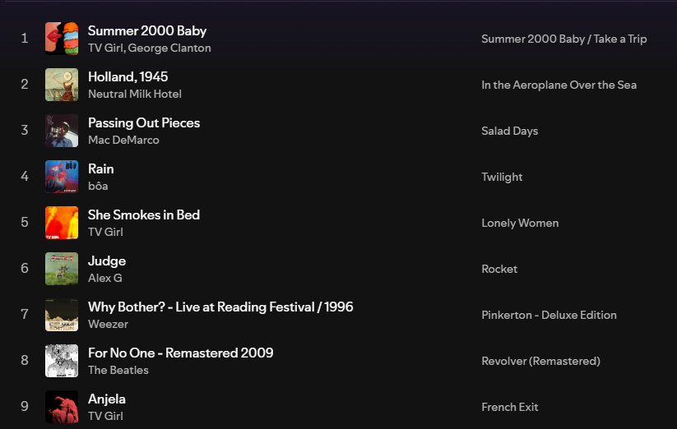Select the Lonely Women cover art thumbnail
The height and width of the screenshot is (429, 677).
point(62,223)
